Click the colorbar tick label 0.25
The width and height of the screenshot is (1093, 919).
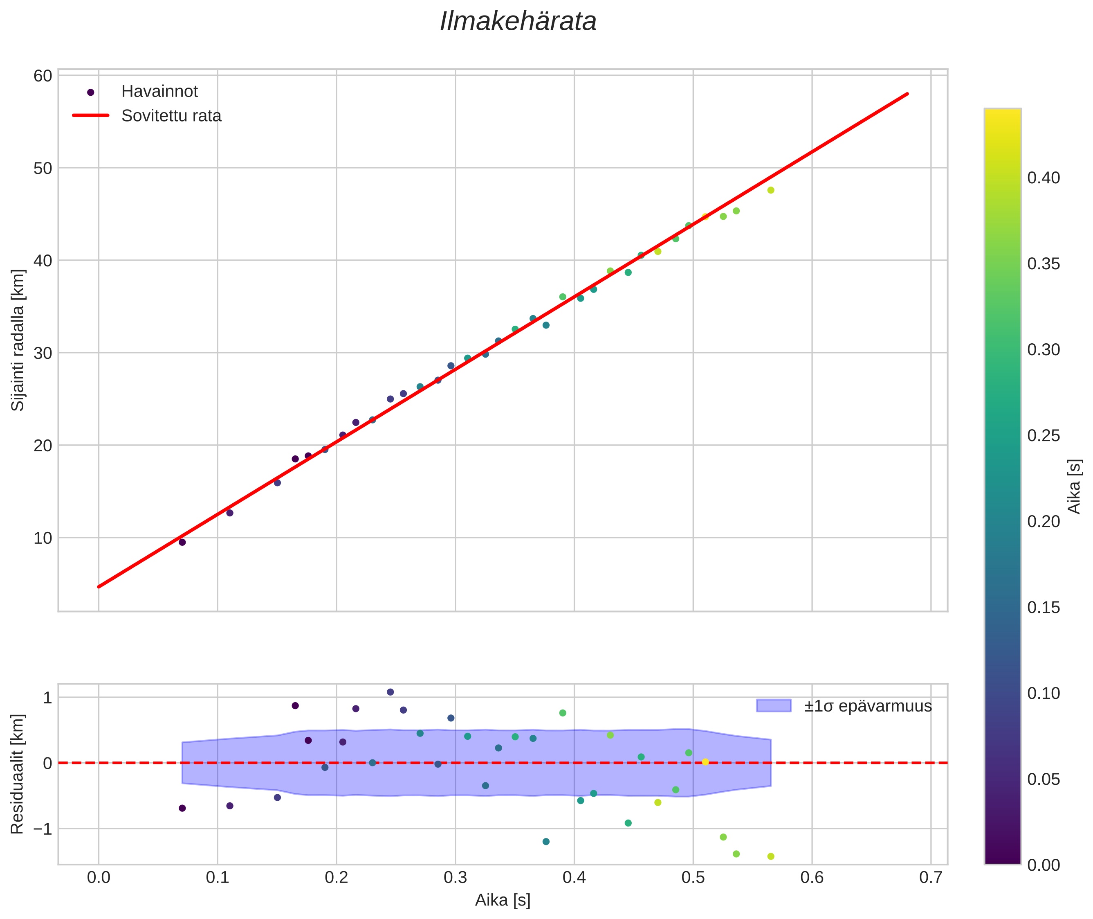click(1043, 435)
